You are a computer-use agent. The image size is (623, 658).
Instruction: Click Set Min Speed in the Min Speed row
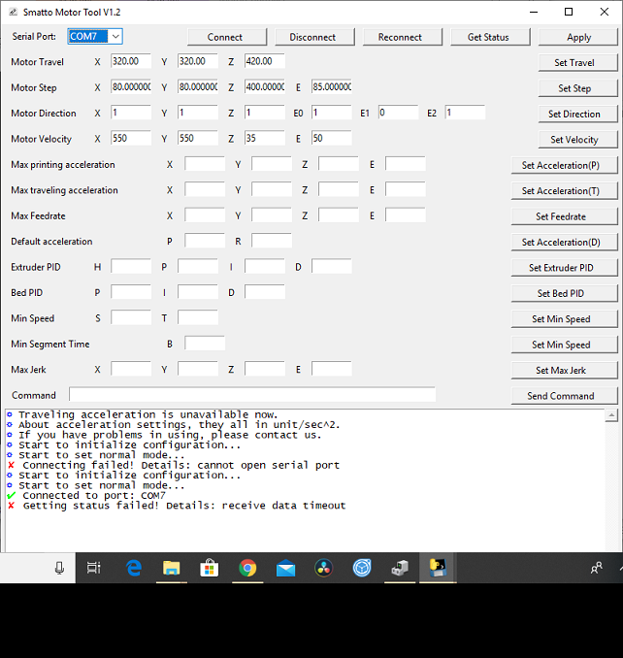(x=564, y=318)
